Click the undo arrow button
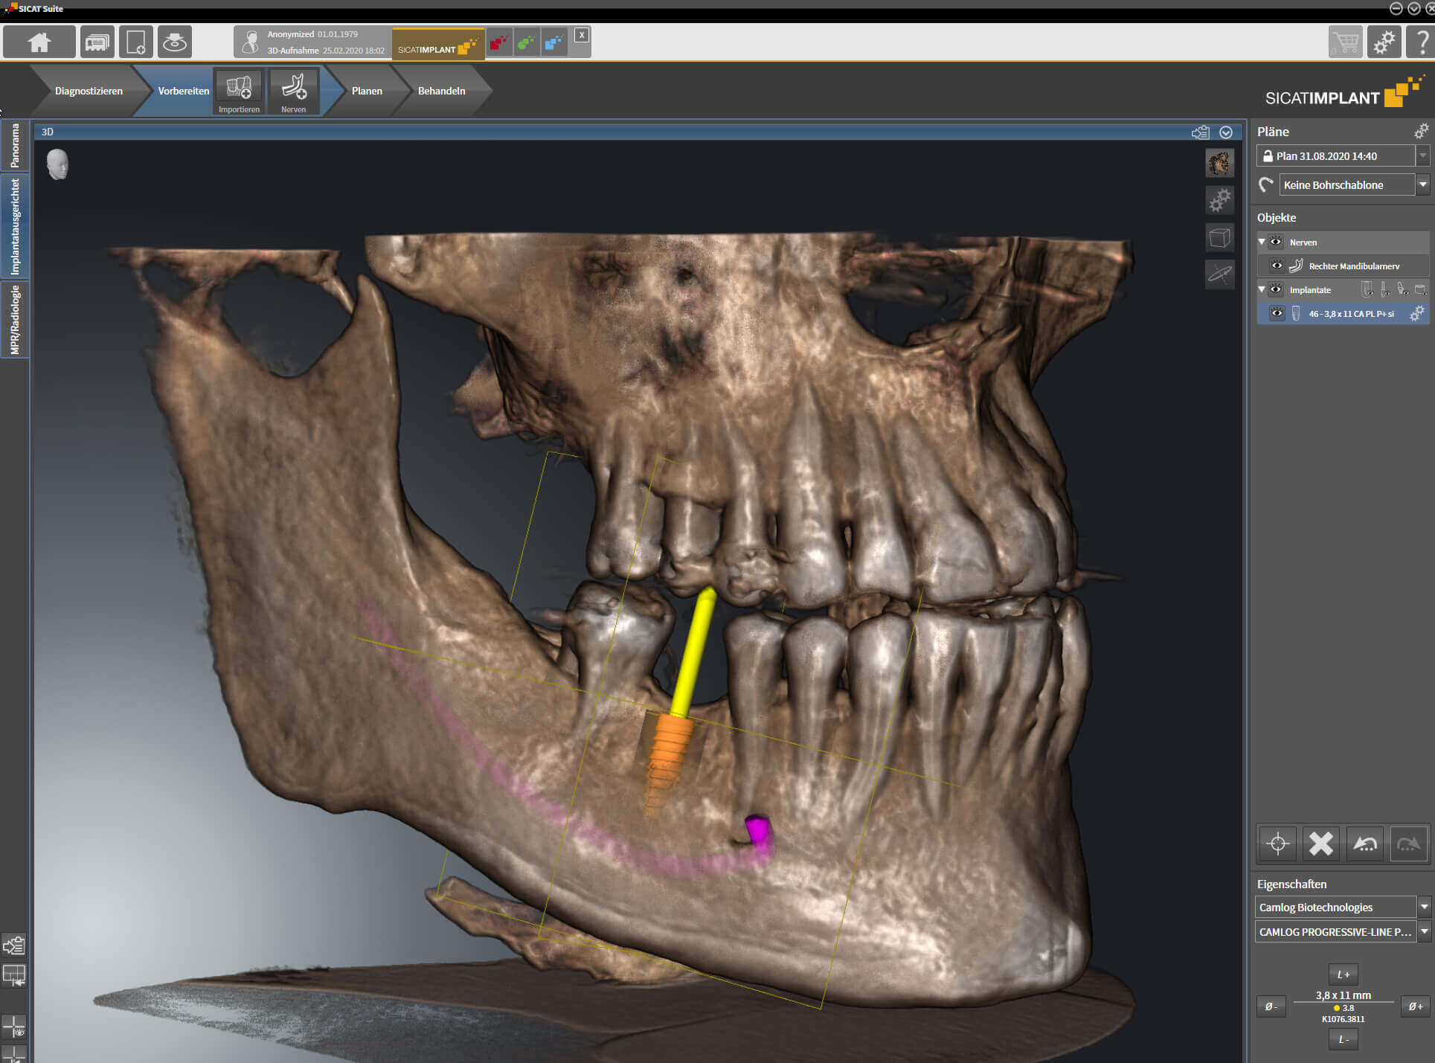Image resolution: width=1435 pixels, height=1063 pixels. [x=1365, y=844]
